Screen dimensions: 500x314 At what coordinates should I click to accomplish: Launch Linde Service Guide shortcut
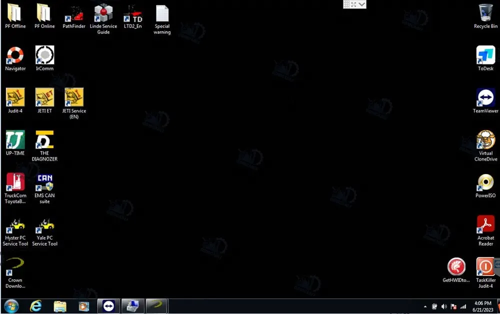tap(103, 15)
